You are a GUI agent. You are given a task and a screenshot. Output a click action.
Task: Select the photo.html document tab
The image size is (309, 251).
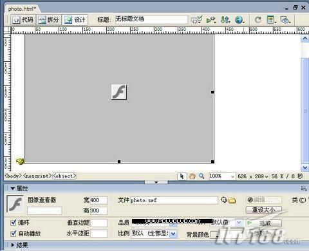point(22,9)
